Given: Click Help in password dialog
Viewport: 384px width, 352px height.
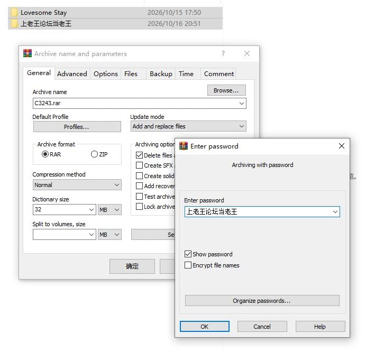Looking at the screenshot, I should 320,327.
